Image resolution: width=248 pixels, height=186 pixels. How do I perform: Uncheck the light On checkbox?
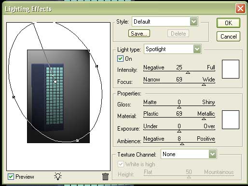point(120,59)
